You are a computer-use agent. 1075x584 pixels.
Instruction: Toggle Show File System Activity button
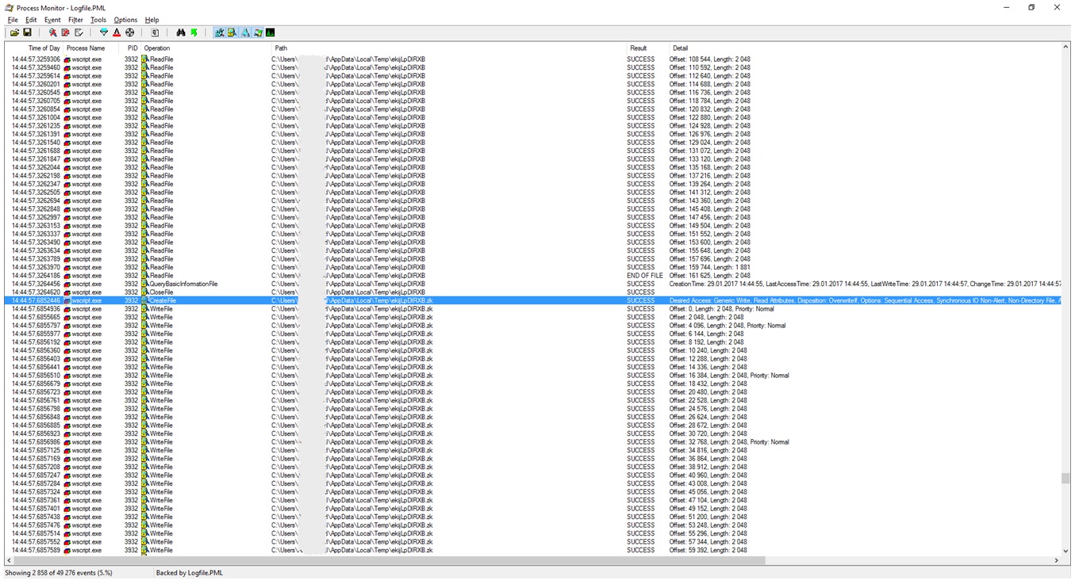232,32
